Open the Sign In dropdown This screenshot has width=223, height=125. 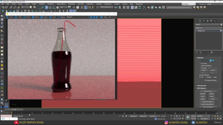coord(189,4)
